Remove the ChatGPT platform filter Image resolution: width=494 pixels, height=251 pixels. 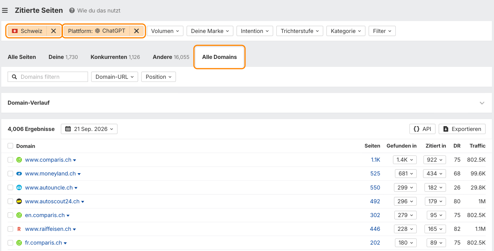[137, 31]
